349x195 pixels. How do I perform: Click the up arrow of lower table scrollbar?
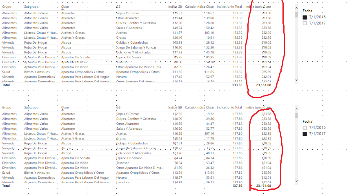296,109
